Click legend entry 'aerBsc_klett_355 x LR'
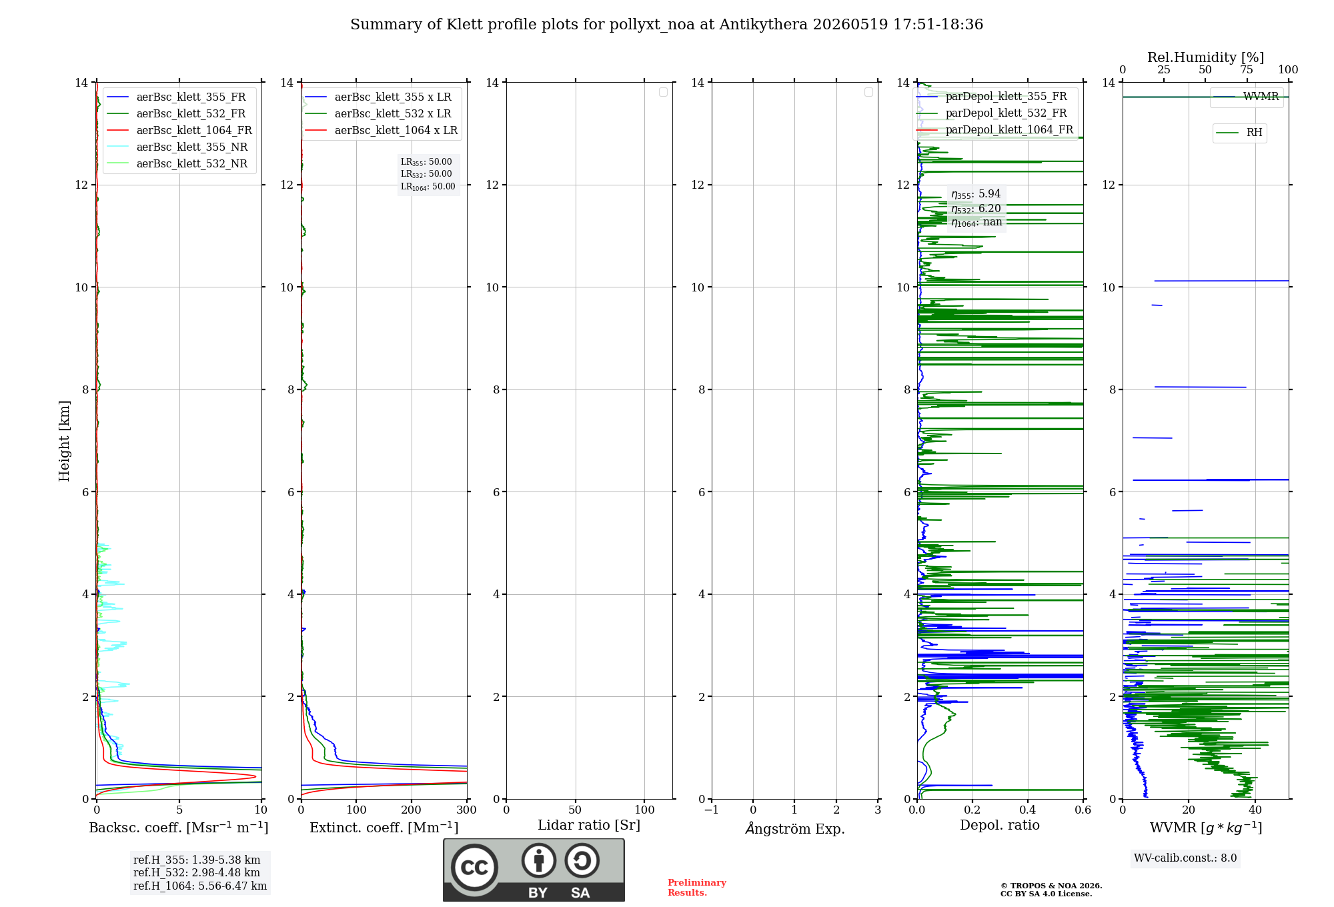This screenshot has width=1334, height=907. 393,97
